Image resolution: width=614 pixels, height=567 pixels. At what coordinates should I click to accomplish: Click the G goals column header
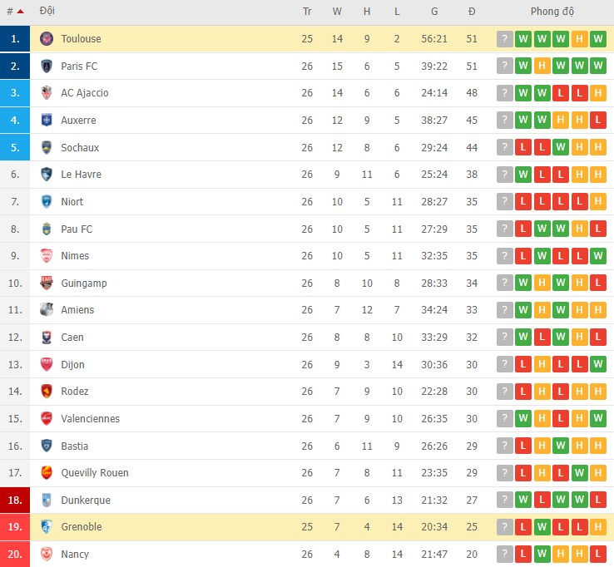(434, 12)
